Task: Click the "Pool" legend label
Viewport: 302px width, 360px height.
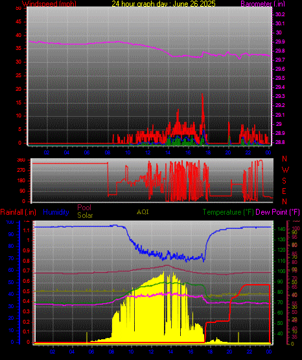Action: (x=84, y=208)
